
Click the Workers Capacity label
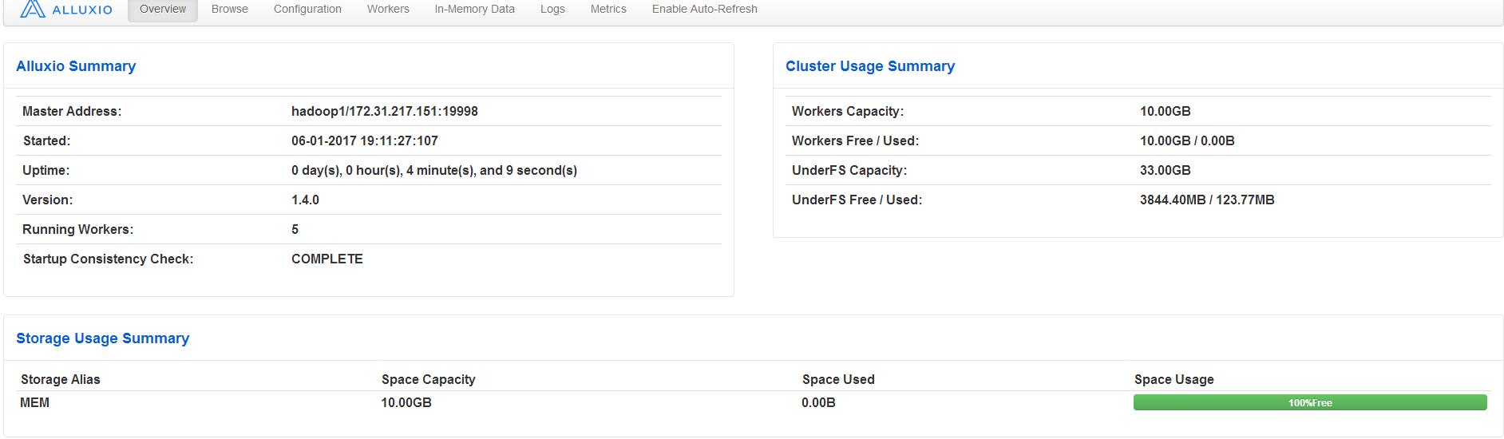pyautogui.click(x=848, y=112)
